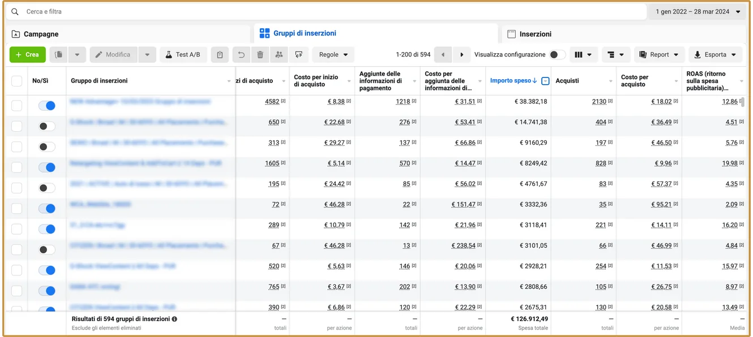Go to next results page arrow
The height and width of the screenshot is (337, 753).
pyautogui.click(x=461, y=55)
